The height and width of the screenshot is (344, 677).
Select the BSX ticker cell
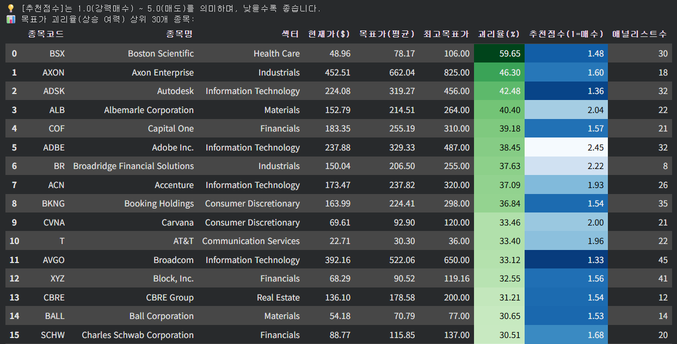(x=57, y=53)
